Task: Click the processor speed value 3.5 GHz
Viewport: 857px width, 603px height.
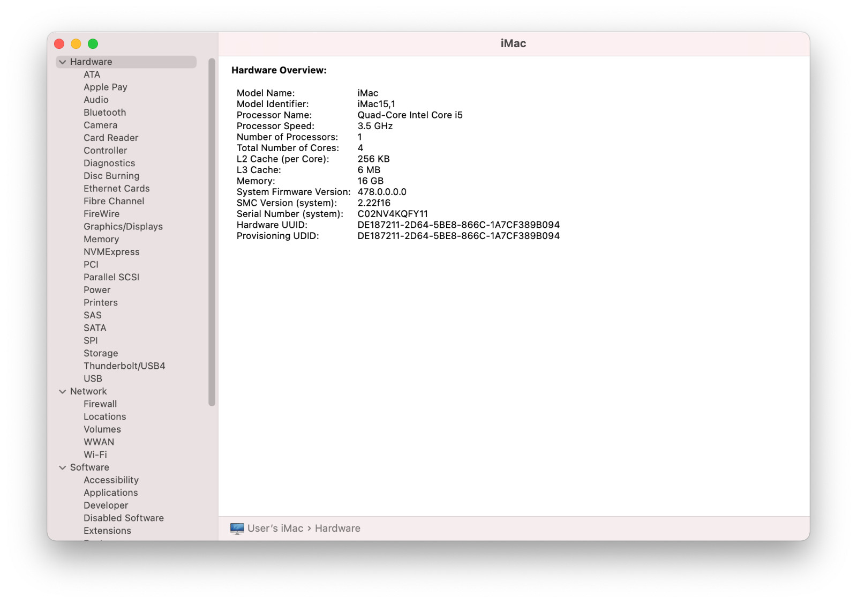Action: point(375,126)
